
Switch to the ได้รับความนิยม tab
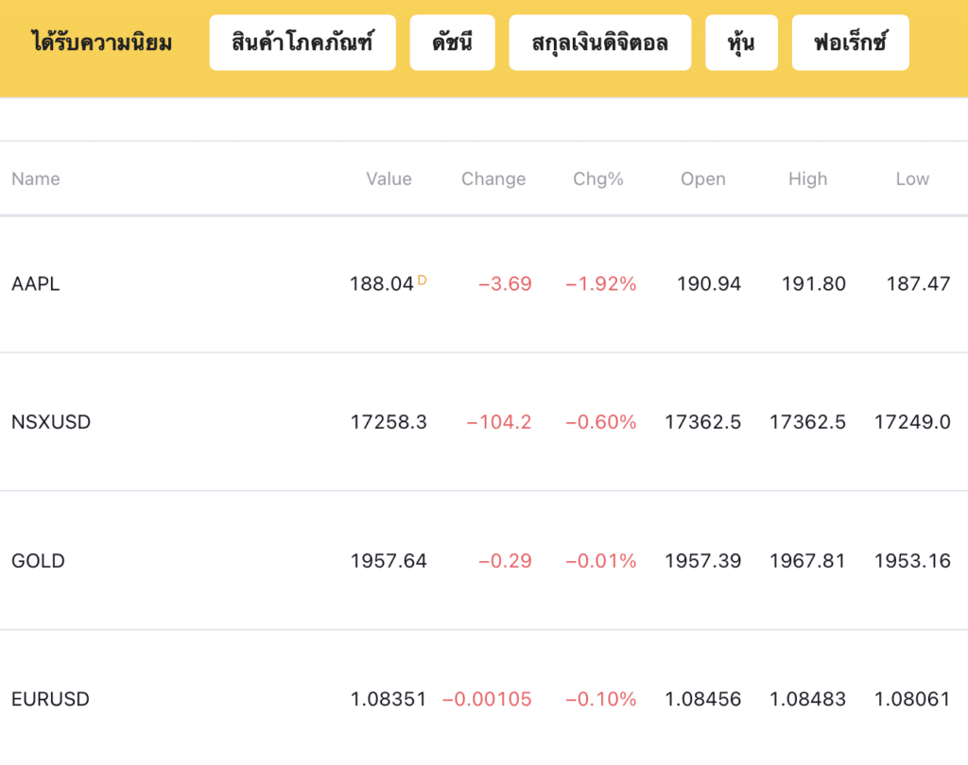point(101,42)
